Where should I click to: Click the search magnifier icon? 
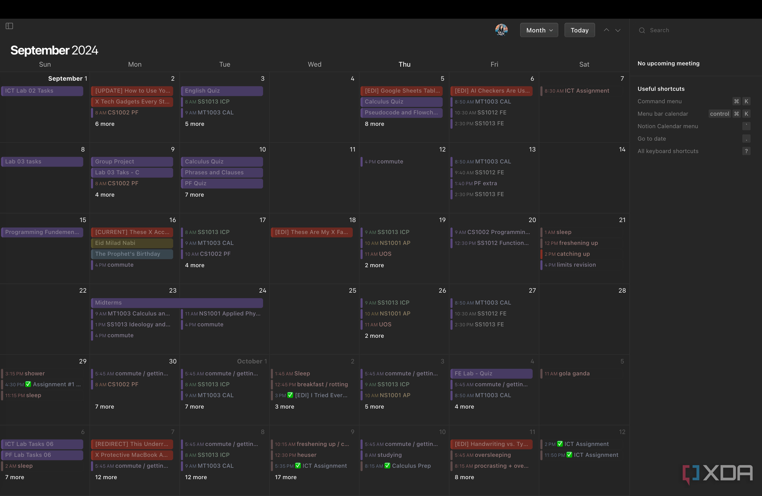pyautogui.click(x=642, y=30)
